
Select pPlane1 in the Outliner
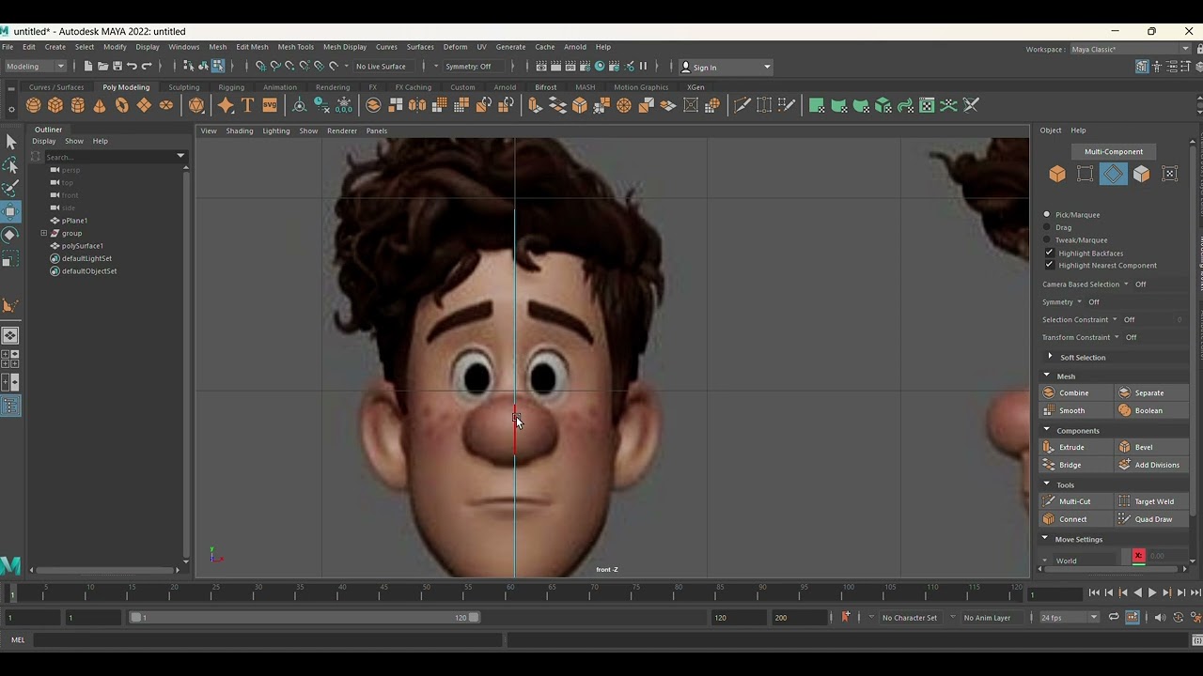74,221
